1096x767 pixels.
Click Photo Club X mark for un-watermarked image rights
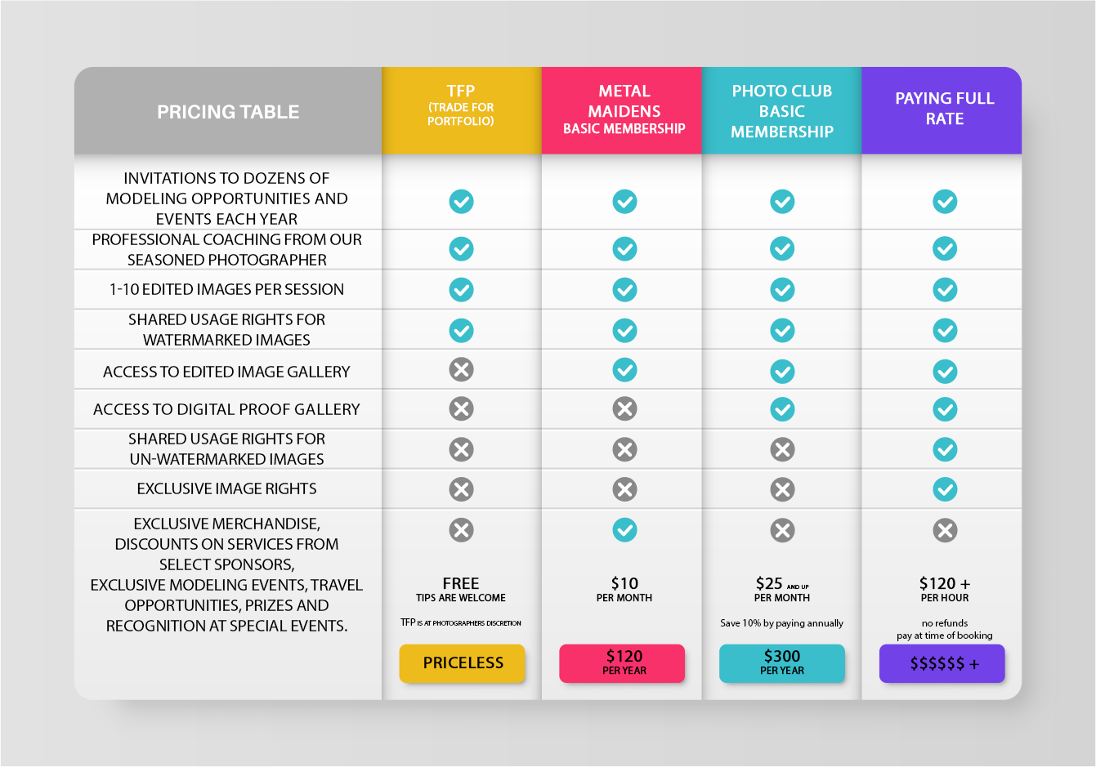pos(782,448)
